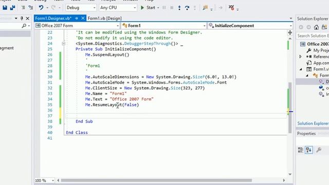Image resolution: width=329 pixels, height=185 pixels.
Task: Click line number 37 in the margin
Action: point(50,116)
